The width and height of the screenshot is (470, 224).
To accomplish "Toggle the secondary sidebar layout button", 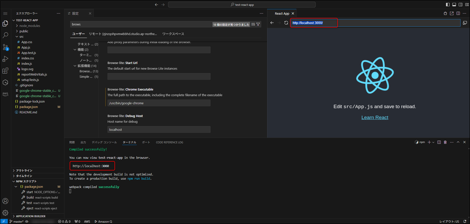I will click(x=460, y=5).
